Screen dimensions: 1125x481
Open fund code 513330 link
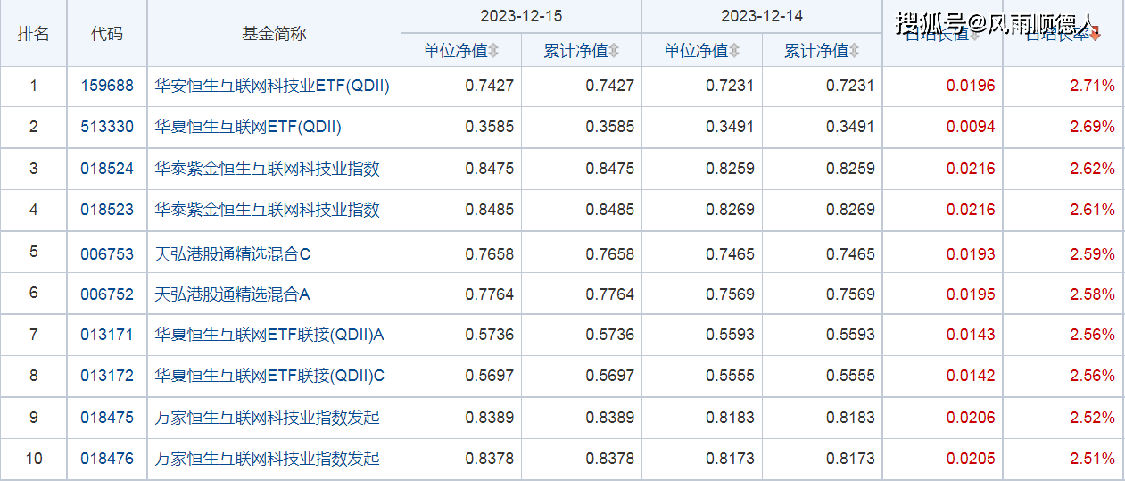pyautogui.click(x=107, y=127)
